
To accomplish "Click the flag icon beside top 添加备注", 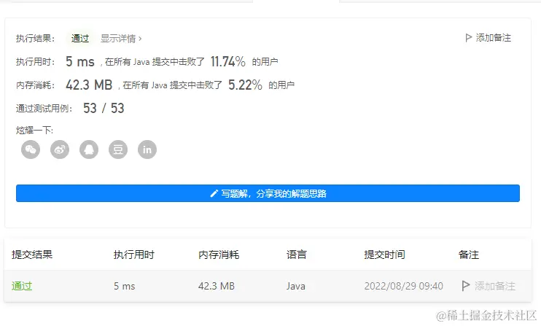I will (x=468, y=38).
